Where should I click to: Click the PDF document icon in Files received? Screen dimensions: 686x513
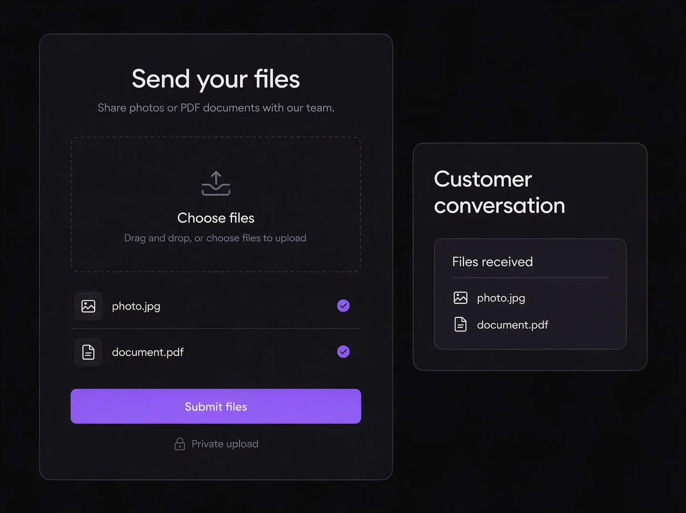[x=461, y=325]
